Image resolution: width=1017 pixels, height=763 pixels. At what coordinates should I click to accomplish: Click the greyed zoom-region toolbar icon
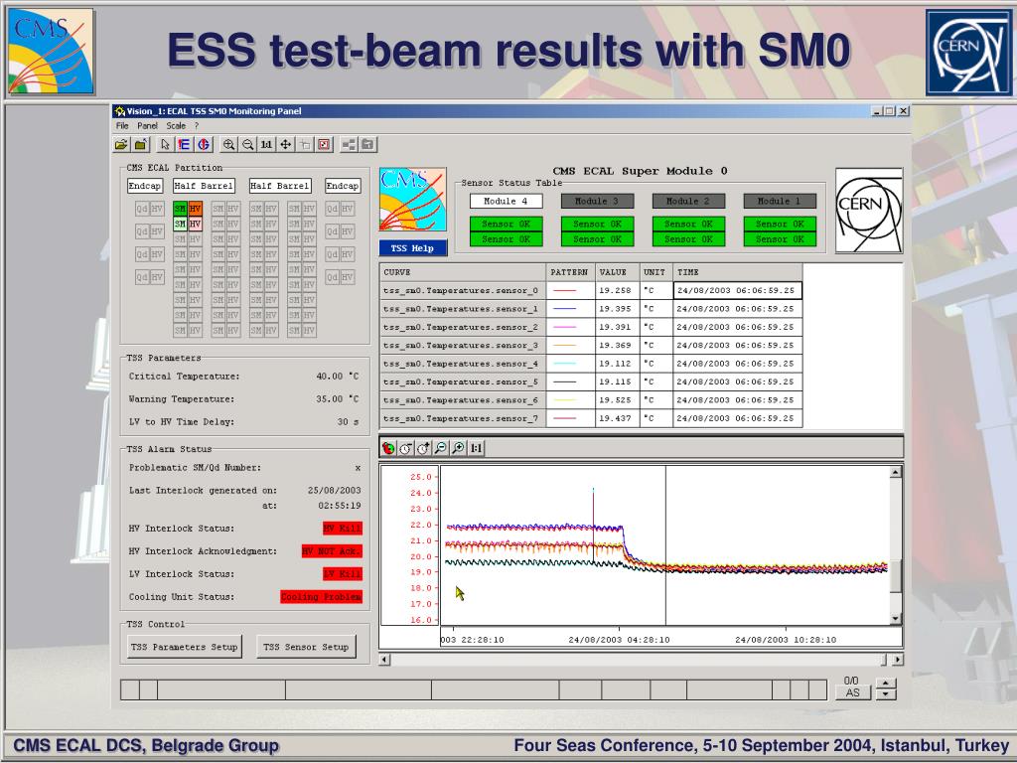click(x=306, y=145)
